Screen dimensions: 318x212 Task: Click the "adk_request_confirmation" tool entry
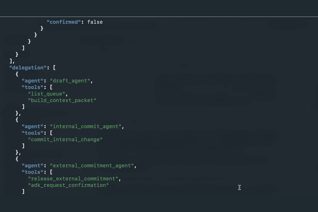click(68, 185)
